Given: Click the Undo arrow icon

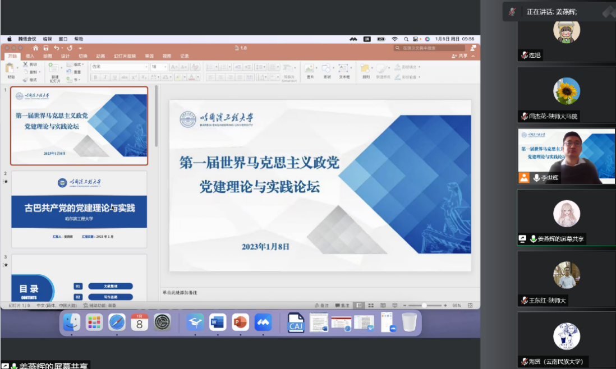Looking at the screenshot, I should [x=56, y=48].
